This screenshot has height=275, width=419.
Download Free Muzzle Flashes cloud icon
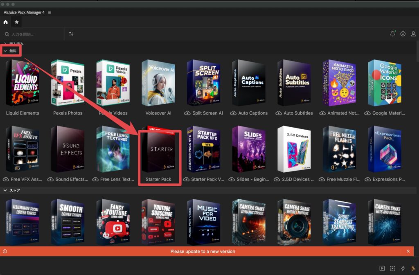(x=322, y=179)
